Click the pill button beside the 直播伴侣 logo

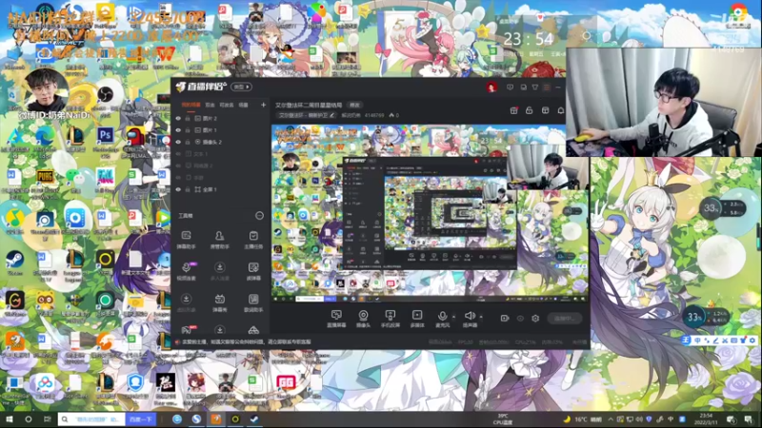click(242, 87)
